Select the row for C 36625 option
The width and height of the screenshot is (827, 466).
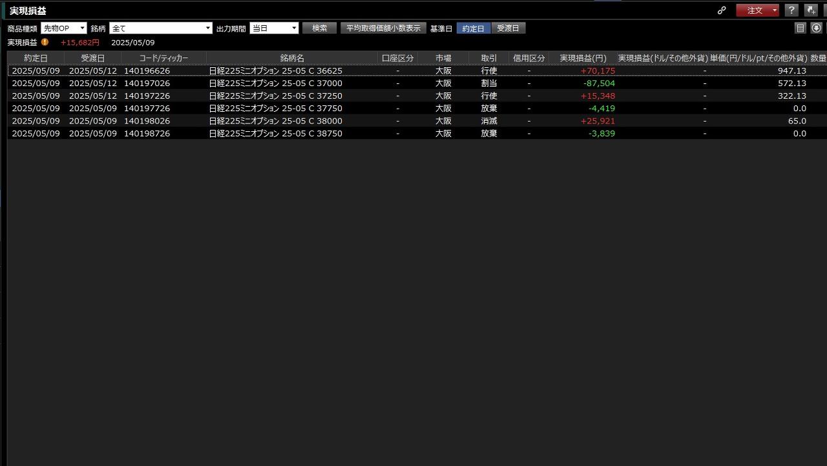(417, 70)
